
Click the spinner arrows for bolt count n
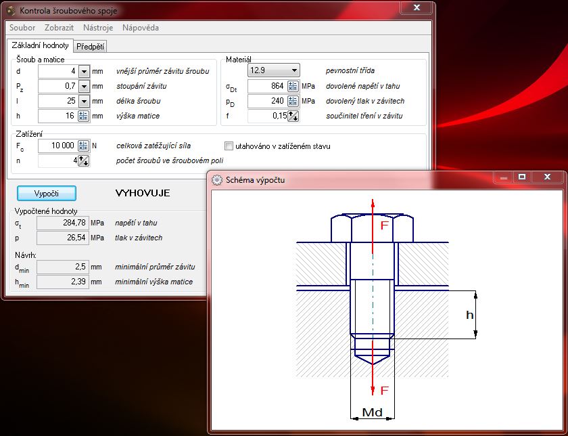83,160
